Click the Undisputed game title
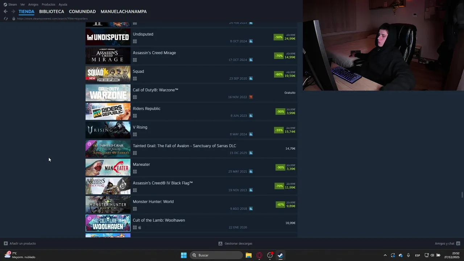464x261 pixels. click(143, 34)
